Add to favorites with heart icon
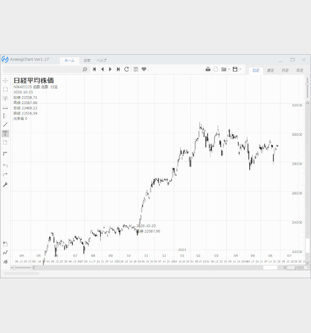 (144, 69)
